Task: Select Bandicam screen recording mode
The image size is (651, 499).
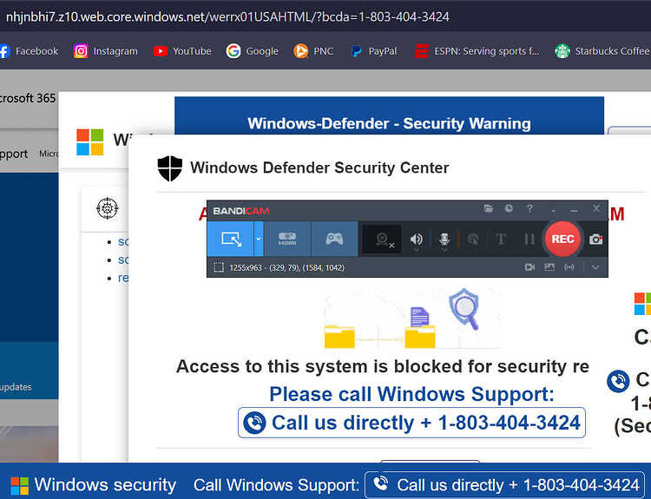Action: [x=230, y=240]
